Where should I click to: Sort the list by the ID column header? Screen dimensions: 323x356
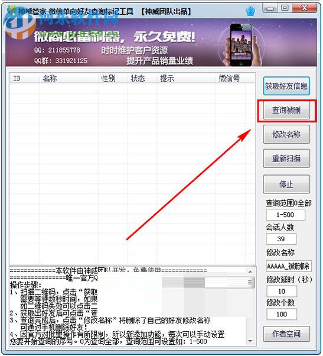(x=24, y=79)
